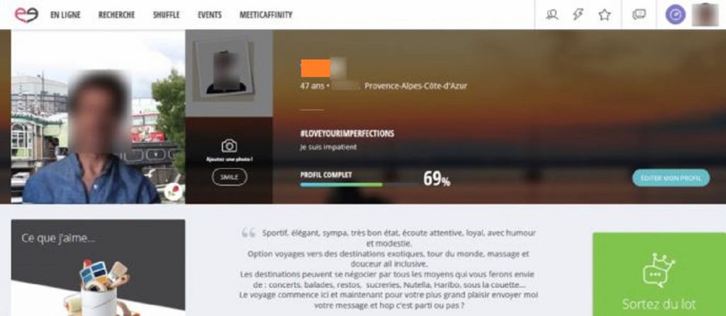Click the Meetic heart logo

click(26, 14)
